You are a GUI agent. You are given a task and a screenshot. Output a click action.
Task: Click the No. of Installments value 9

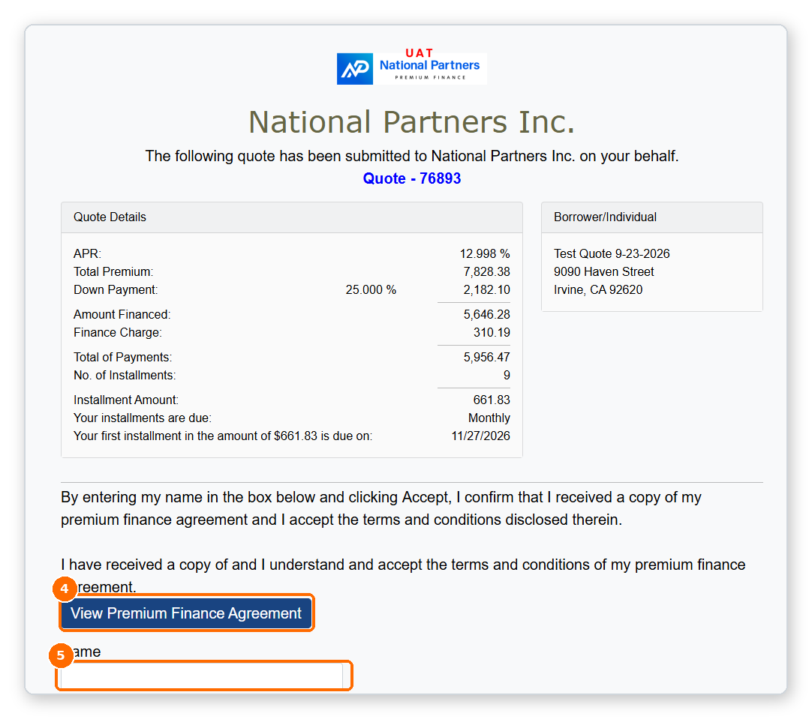click(507, 376)
